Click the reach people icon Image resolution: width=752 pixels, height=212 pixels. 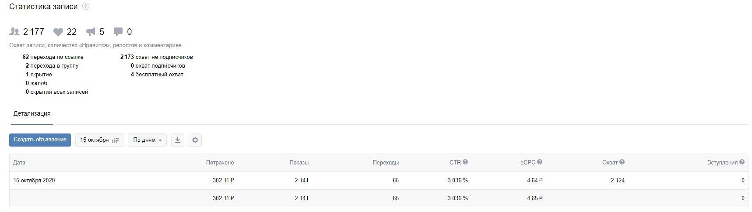15,32
